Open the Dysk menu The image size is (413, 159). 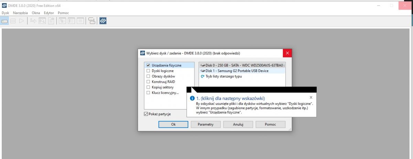point(6,13)
